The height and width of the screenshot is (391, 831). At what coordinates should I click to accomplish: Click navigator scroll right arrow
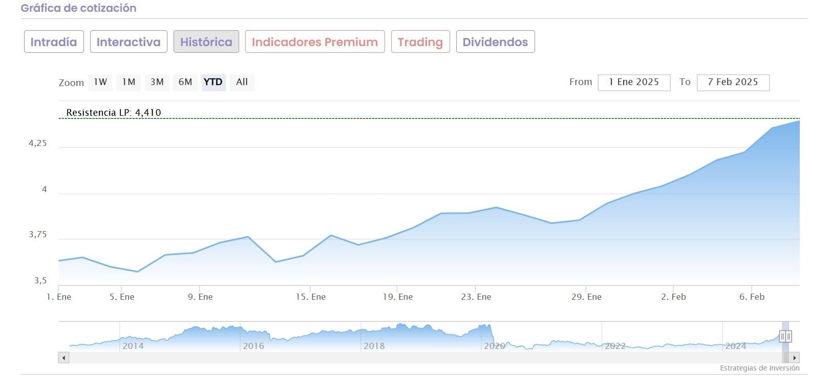point(794,358)
